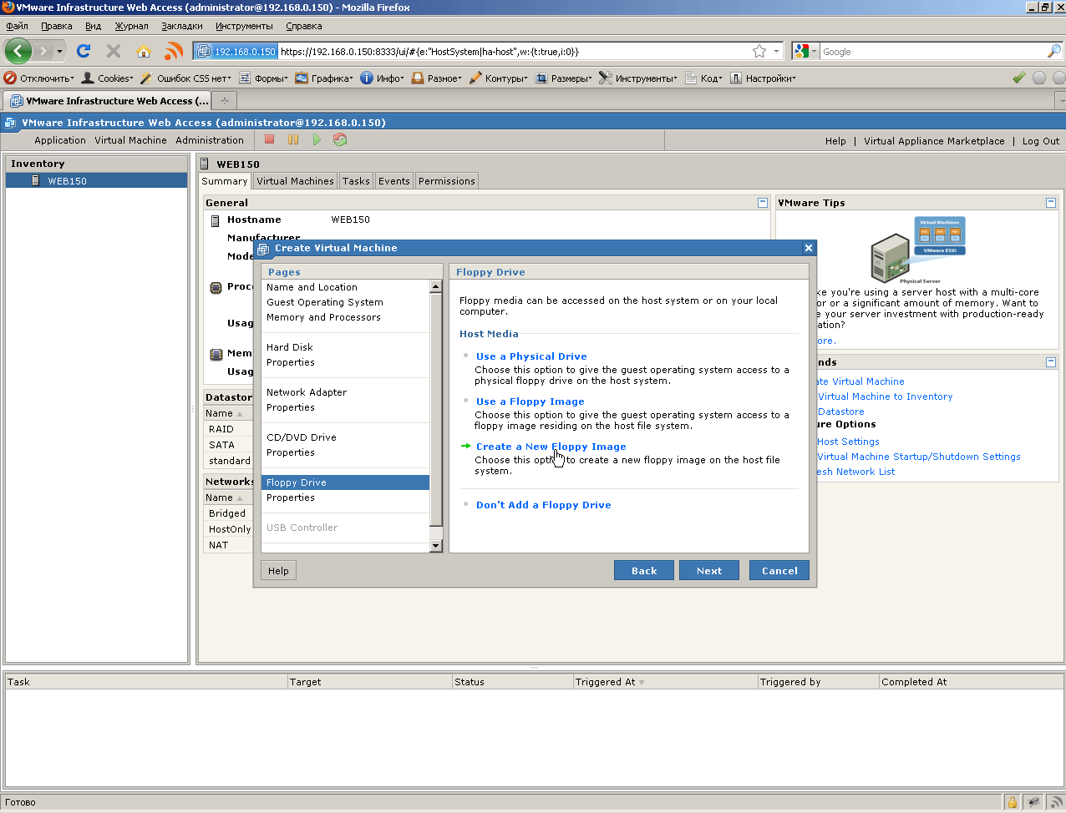
Task: Click Virtual Machine Startup/Shutdown Settings link
Action: click(x=919, y=457)
